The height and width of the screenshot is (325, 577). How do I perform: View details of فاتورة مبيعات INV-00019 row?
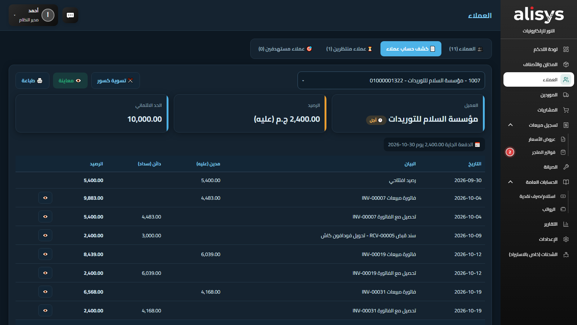45,254
